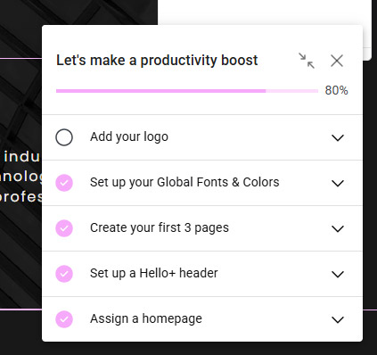Screen dimensions: 377x355
Task: Mark the Add your logo circle
Action: 64,137
